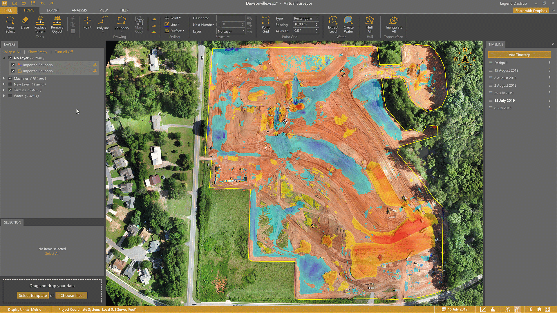The image size is (557, 313).
Task: Expand the Machines layer group
Action: [4, 79]
